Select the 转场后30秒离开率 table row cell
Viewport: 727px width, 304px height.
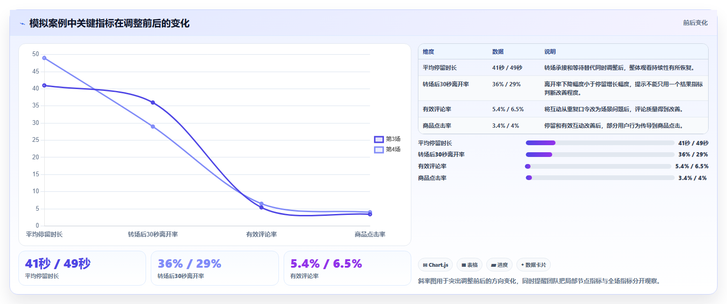click(x=446, y=84)
